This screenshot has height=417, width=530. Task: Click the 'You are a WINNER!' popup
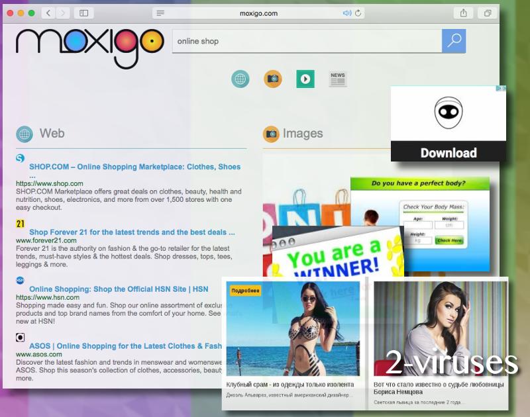pyautogui.click(x=338, y=252)
